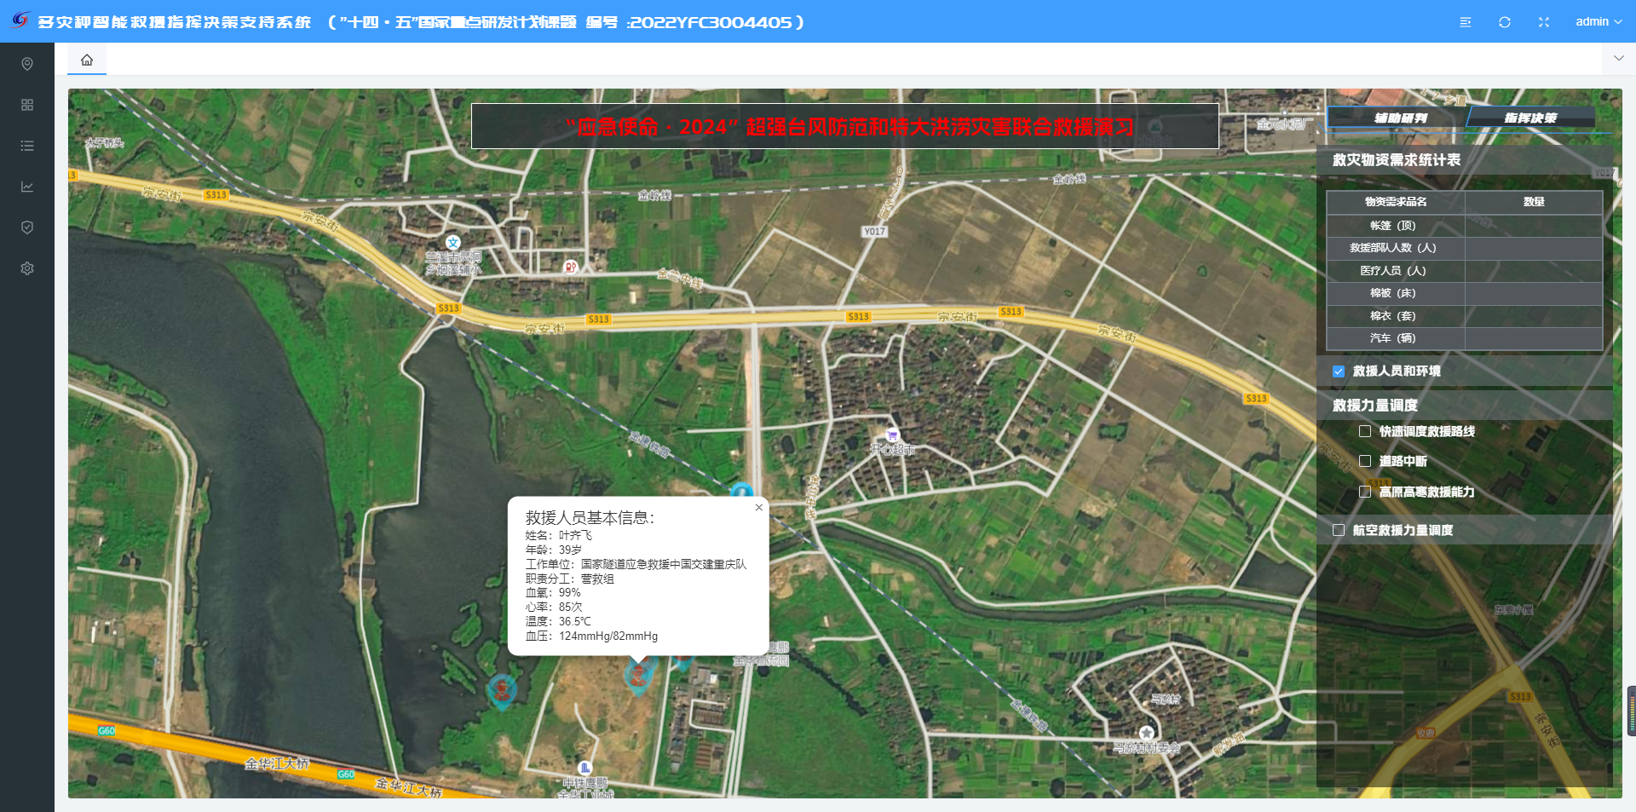Switch to the 辅助研判 tab
Image resolution: width=1636 pixels, height=812 pixels.
[x=1400, y=118]
